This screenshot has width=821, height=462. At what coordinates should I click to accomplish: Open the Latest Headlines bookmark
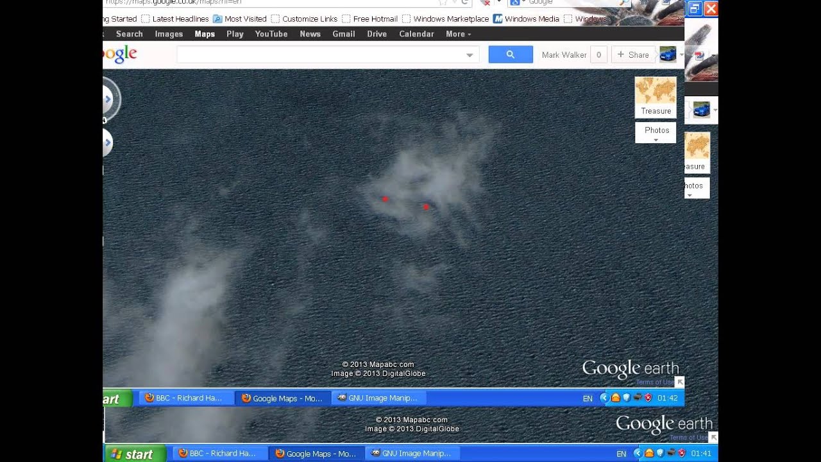[175, 19]
